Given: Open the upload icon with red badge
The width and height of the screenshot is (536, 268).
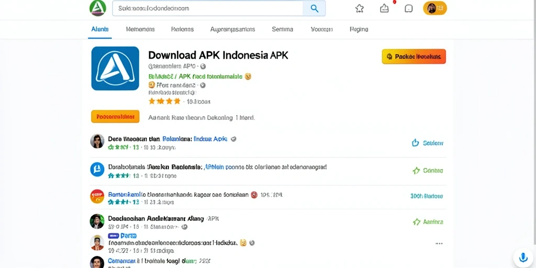Looking at the screenshot, I should (x=385, y=8).
